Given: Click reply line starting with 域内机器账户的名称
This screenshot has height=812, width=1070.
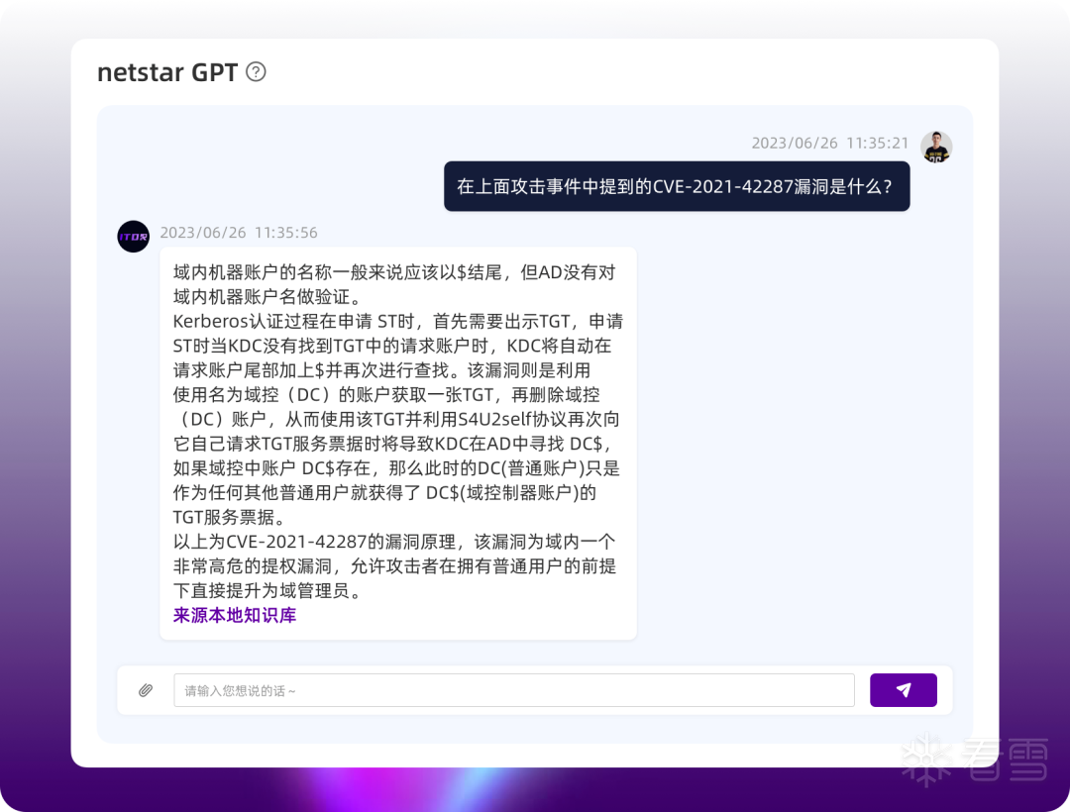Looking at the screenshot, I should (394, 272).
